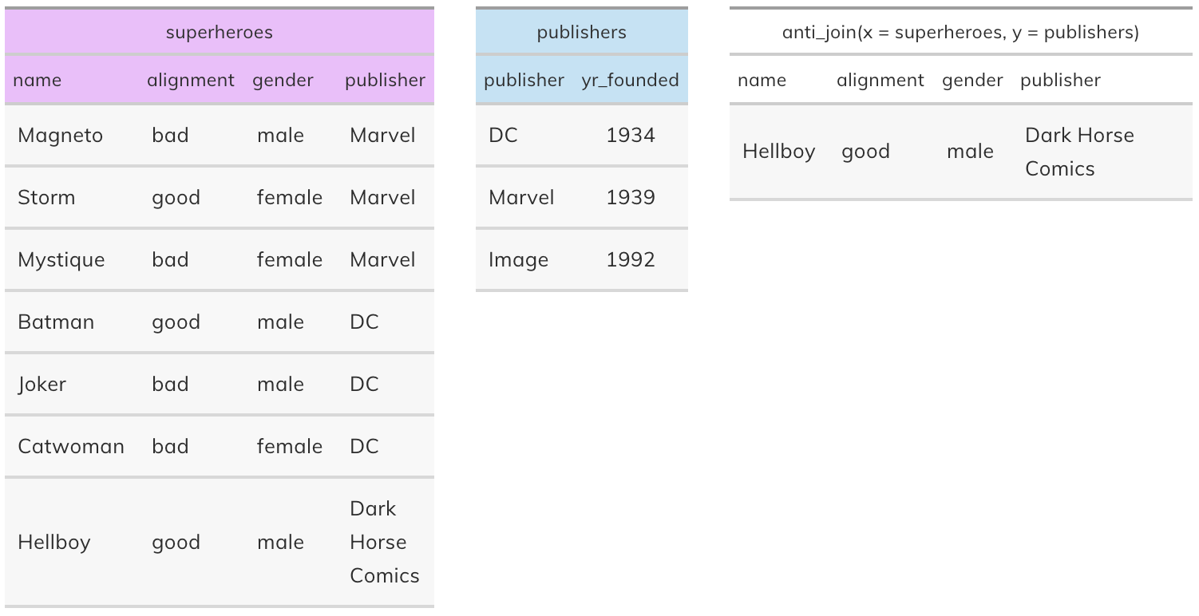Click the Mystique row name

pyautogui.click(x=61, y=259)
